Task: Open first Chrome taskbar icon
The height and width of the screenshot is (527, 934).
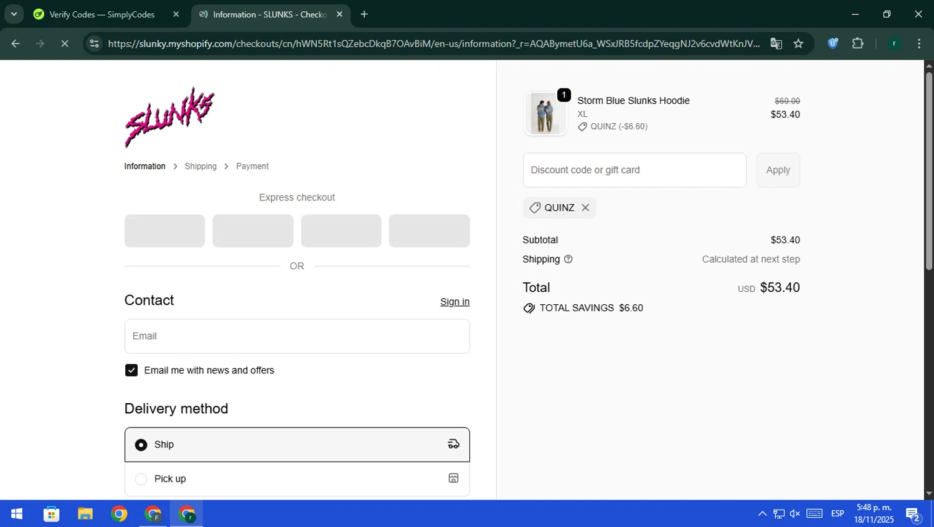Action: pos(119,514)
